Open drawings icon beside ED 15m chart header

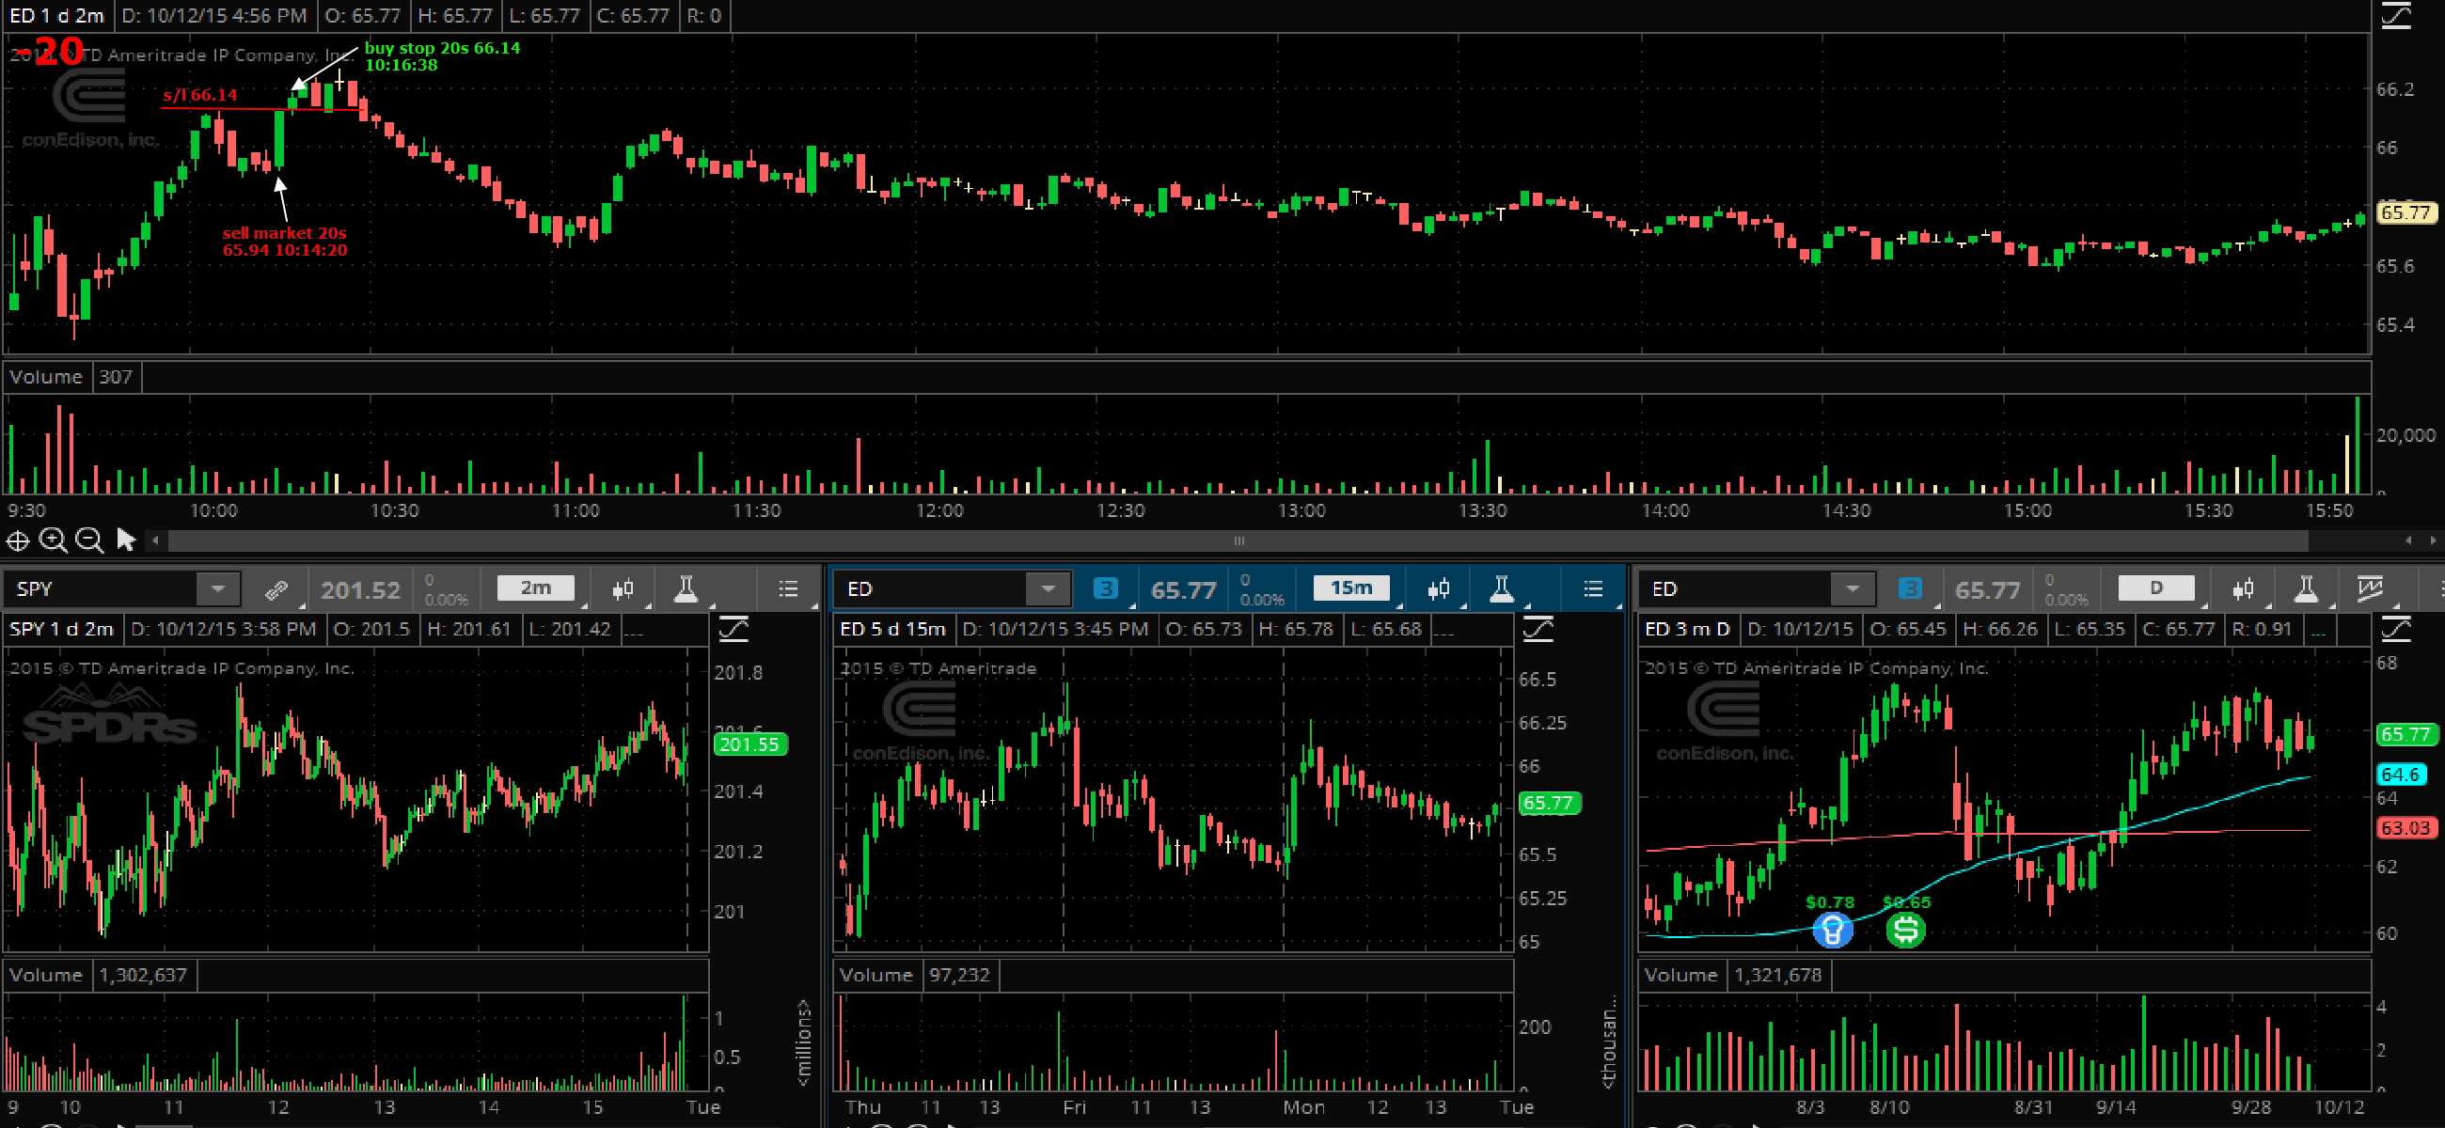[x=1538, y=629]
